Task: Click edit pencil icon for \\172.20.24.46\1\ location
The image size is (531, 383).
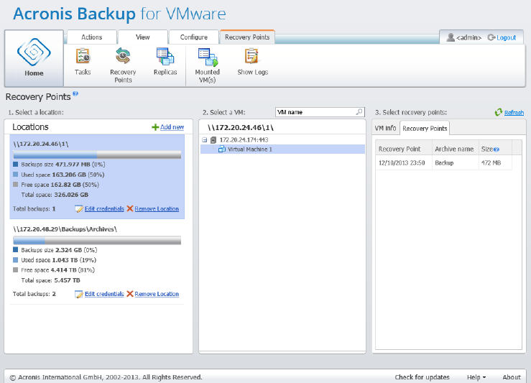Action: coord(79,209)
